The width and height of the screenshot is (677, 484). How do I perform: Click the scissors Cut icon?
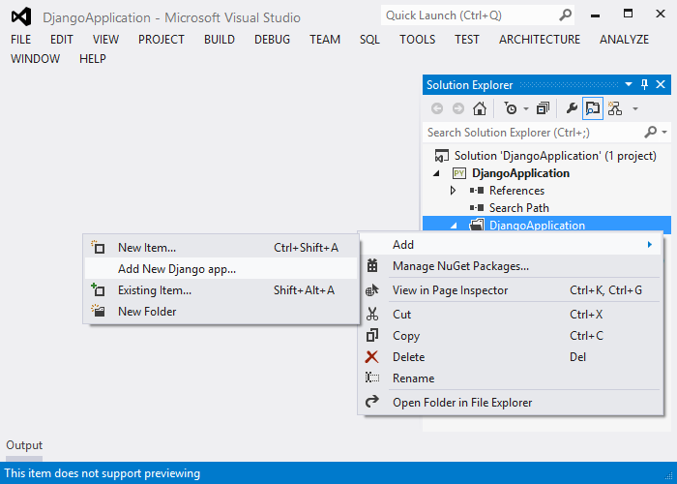pos(372,315)
